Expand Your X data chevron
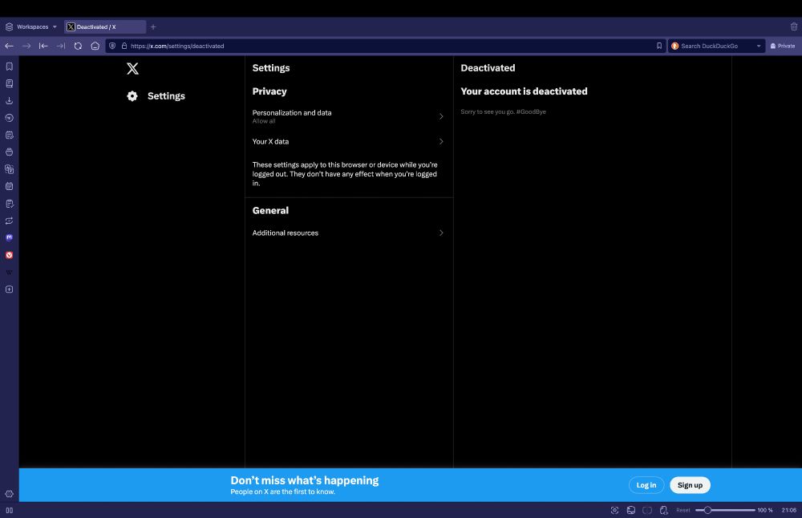Image resolution: width=802 pixels, height=518 pixels. (x=441, y=142)
